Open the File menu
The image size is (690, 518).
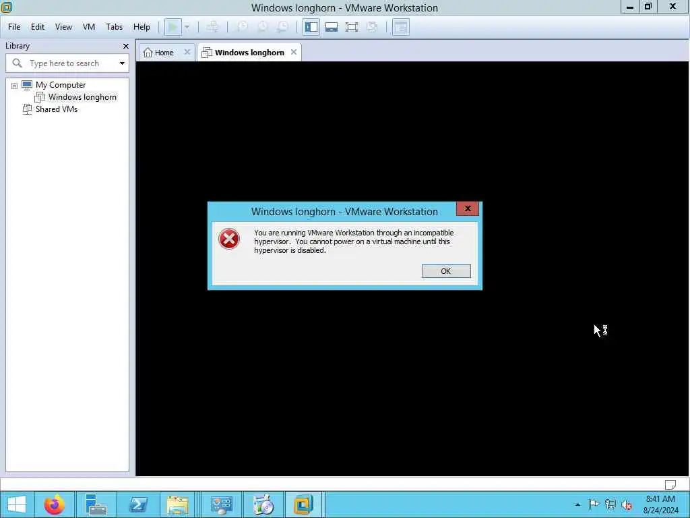pyautogui.click(x=14, y=27)
